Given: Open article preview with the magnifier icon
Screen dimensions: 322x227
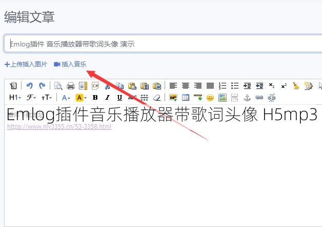Looking at the screenshot, I should coord(58,85).
